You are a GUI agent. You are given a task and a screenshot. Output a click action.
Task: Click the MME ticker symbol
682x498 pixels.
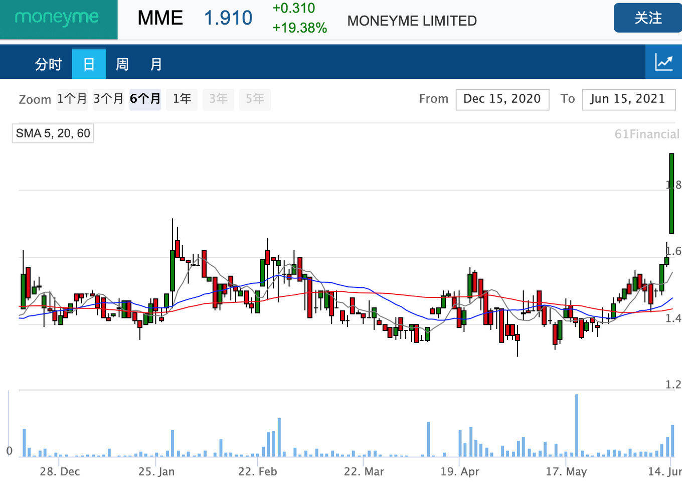(160, 18)
